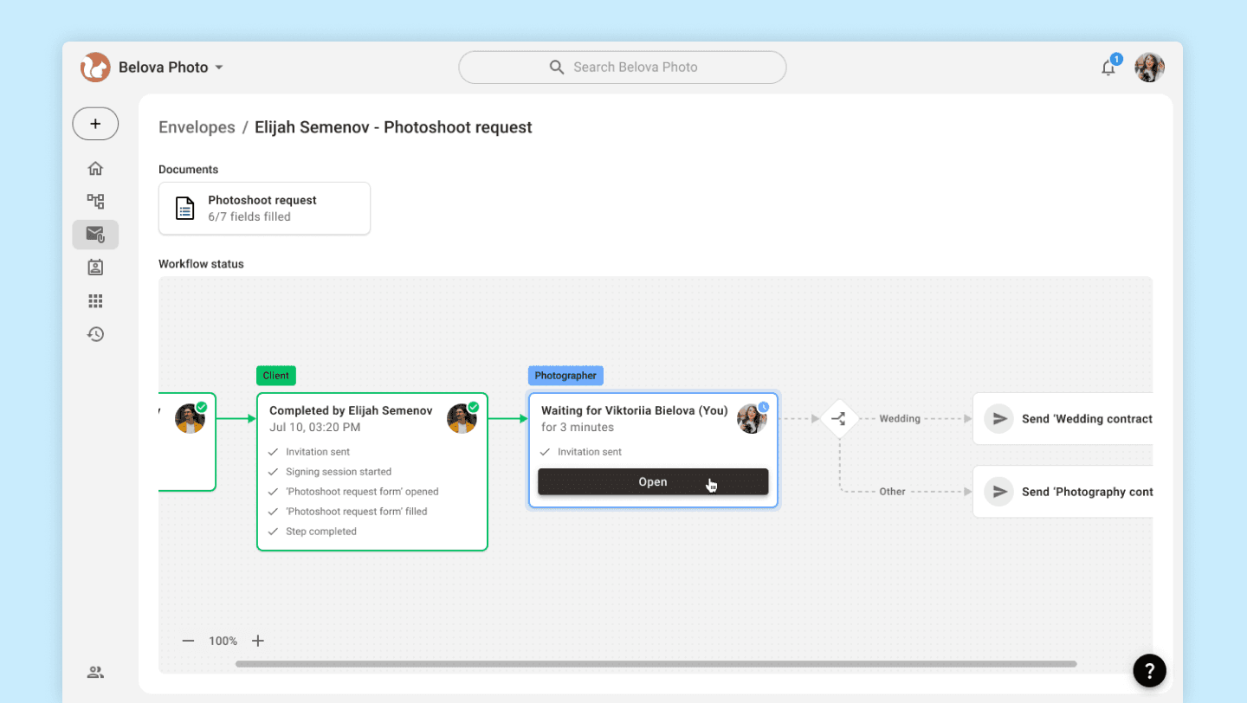This screenshot has height=703, width=1247.
Task: Click 'Waiting for Viktoriia Bielova (You)' title
Action: 635,410
